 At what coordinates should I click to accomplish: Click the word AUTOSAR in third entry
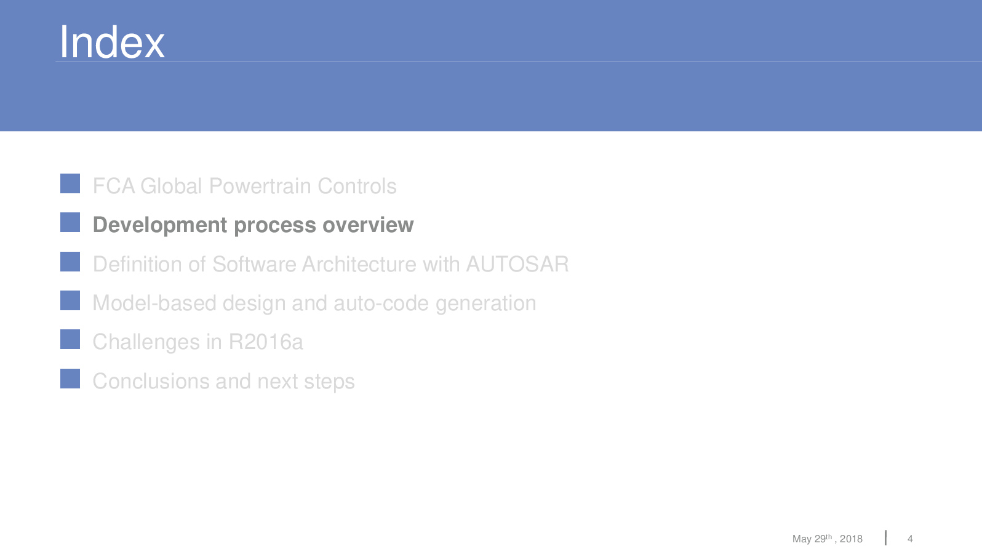(x=517, y=264)
